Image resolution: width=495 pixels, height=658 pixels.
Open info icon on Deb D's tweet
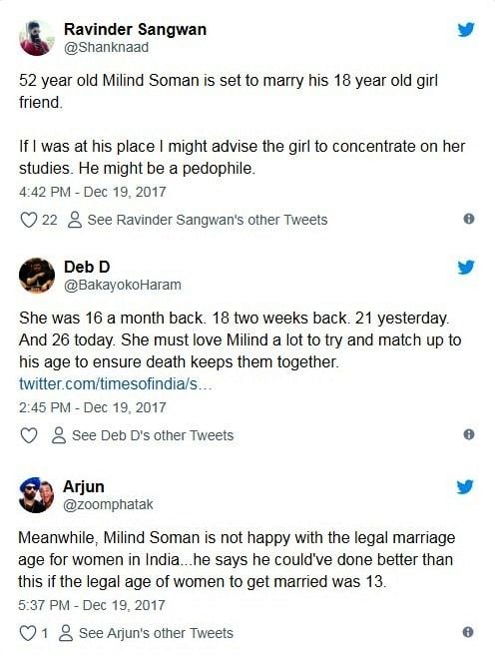[x=469, y=434]
